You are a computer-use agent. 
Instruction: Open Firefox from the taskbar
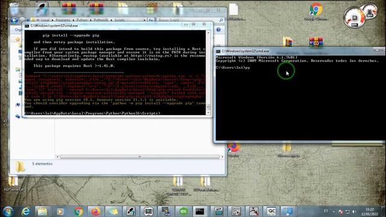pyautogui.click(x=96, y=212)
